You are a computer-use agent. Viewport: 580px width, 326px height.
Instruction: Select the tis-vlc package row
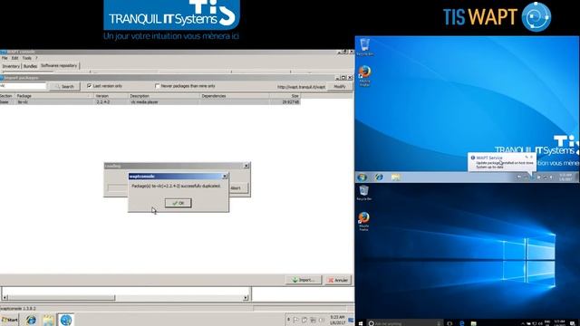[150, 101]
